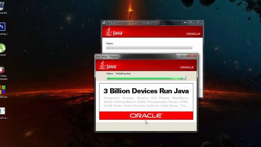Image resolution: width=261 pixels, height=147 pixels.
Task: Click the 'Installing Java' status text
Action: pyautogui.click(x=123, y=73)
